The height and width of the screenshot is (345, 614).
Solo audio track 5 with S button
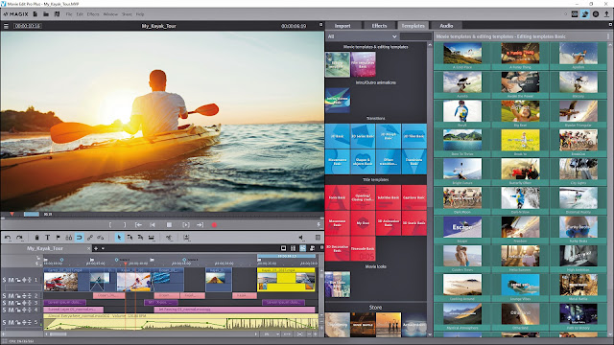(4, 322)
